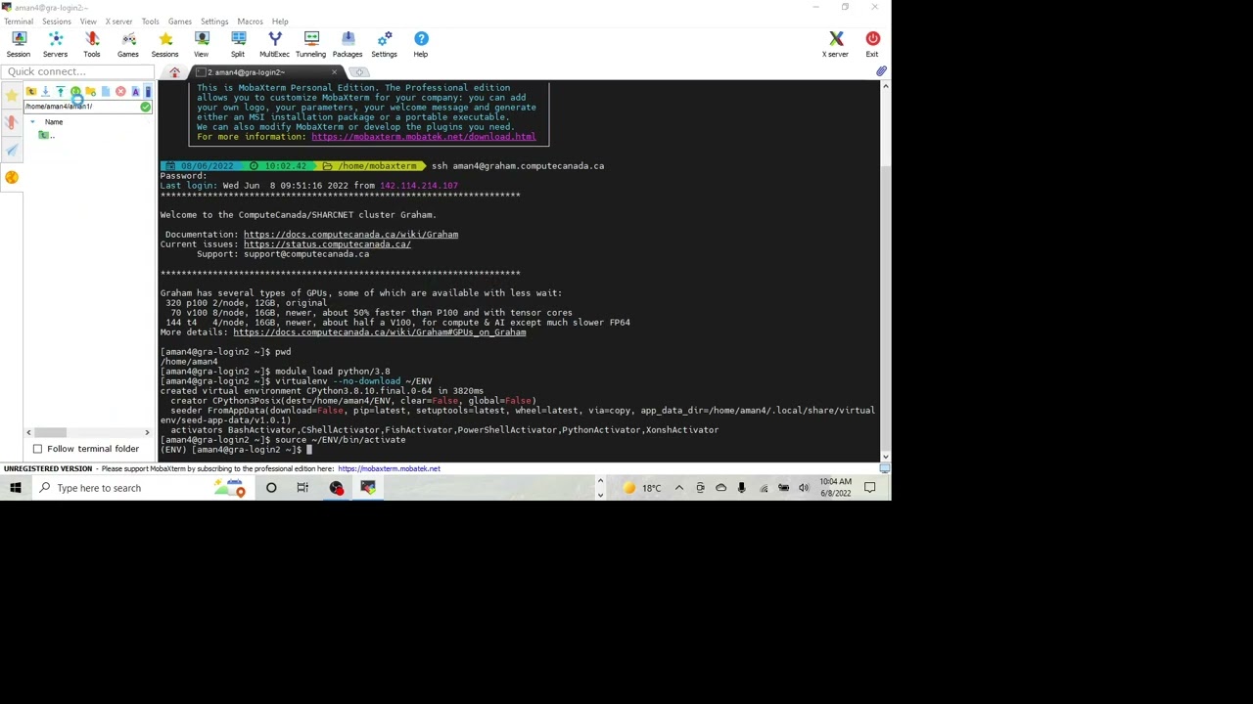Click the Split toolbar icon

tap(238, 44)
